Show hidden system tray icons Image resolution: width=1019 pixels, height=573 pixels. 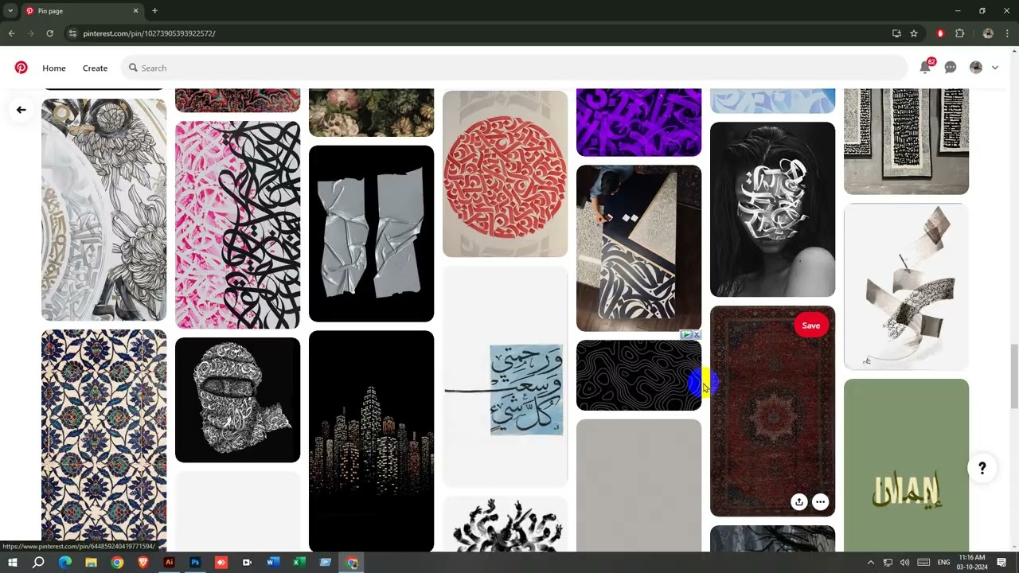pyautogui.click(x=870, y=563)
